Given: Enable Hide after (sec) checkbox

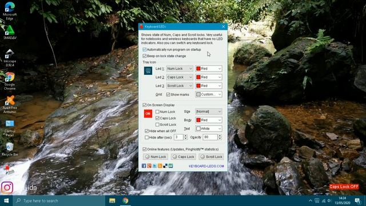Looking at the screenshot, I should click(x=146, y=137).
